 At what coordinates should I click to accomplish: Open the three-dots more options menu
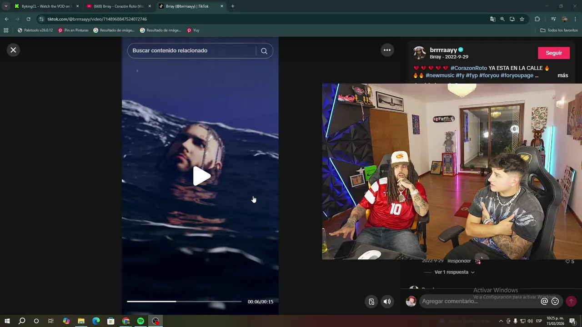[x=387, y=50]
